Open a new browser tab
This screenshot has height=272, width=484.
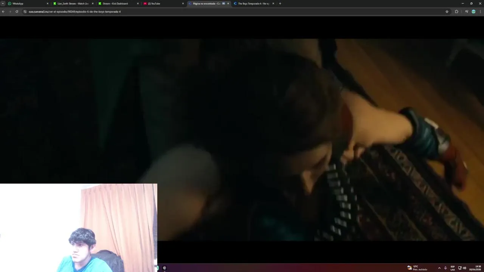(x=280, y=3)
